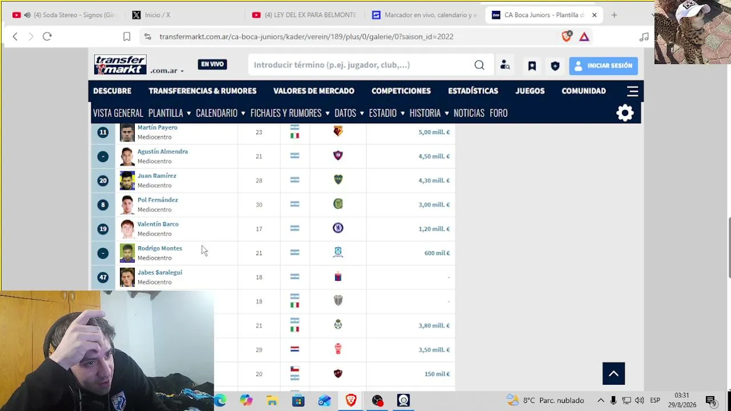The width and height of the screenshot is (731, 411).
Task: Open Agustín Almendra player profile
Action: [163, 151]
